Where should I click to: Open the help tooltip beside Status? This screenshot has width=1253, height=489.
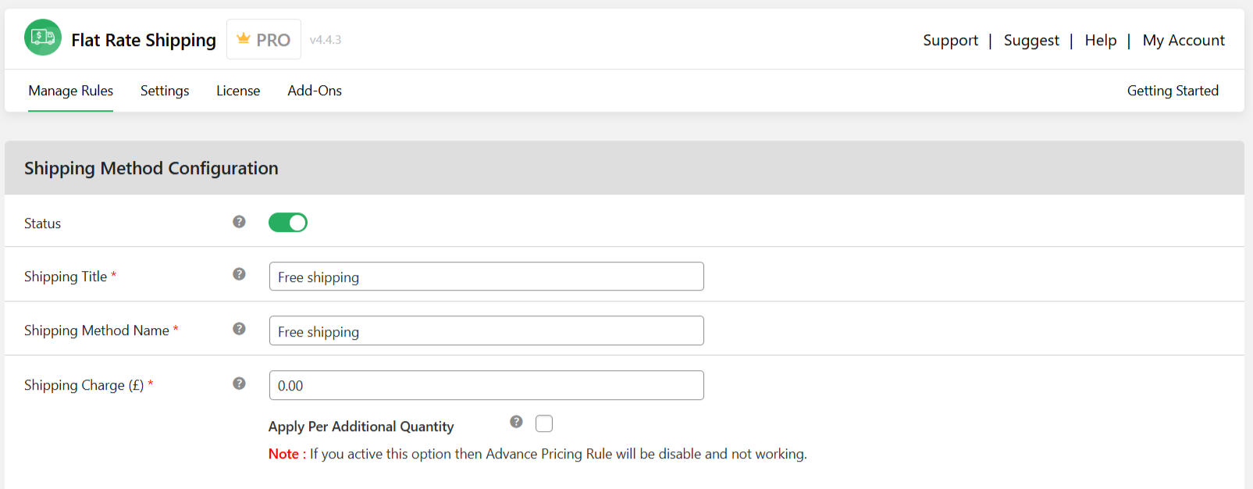tap(239, 222)
